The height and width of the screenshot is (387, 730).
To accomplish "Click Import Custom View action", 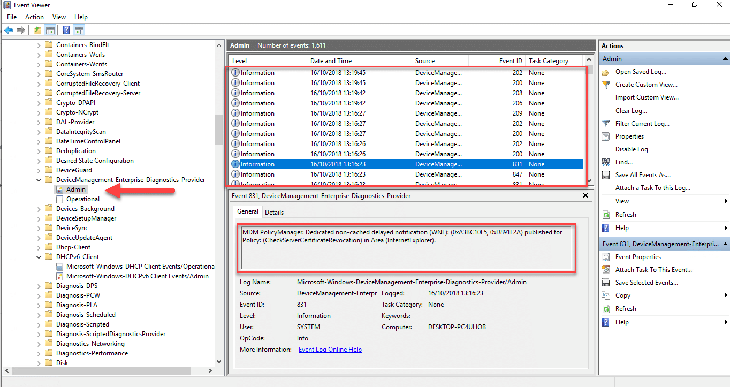I will tap(647, 97).
